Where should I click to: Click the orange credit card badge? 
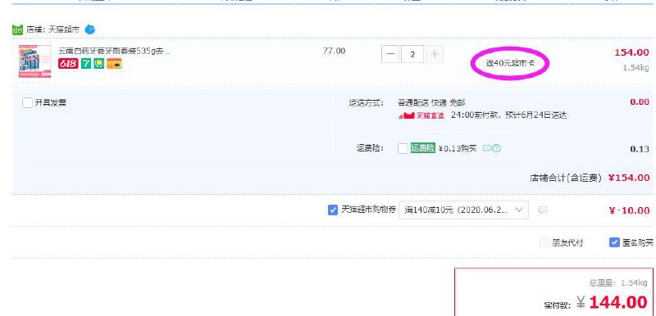click(x=114, y=64)
